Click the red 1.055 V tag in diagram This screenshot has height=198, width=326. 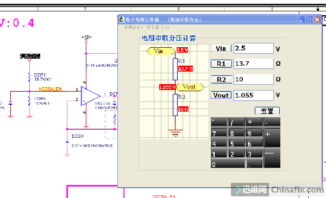point(167,87)
